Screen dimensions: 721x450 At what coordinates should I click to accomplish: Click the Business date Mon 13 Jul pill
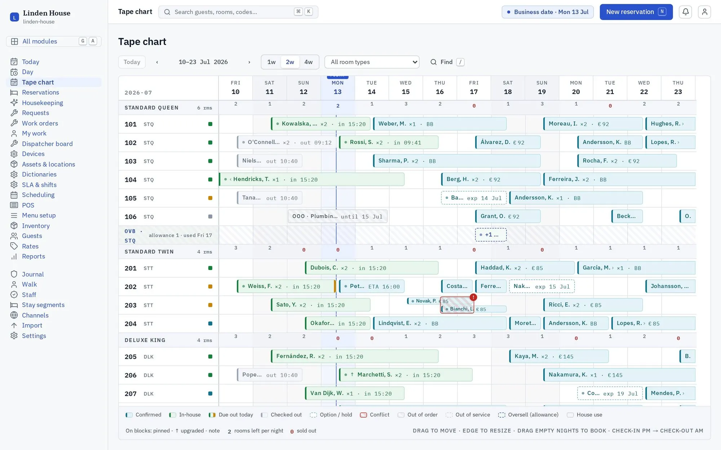tap(548, 12)
